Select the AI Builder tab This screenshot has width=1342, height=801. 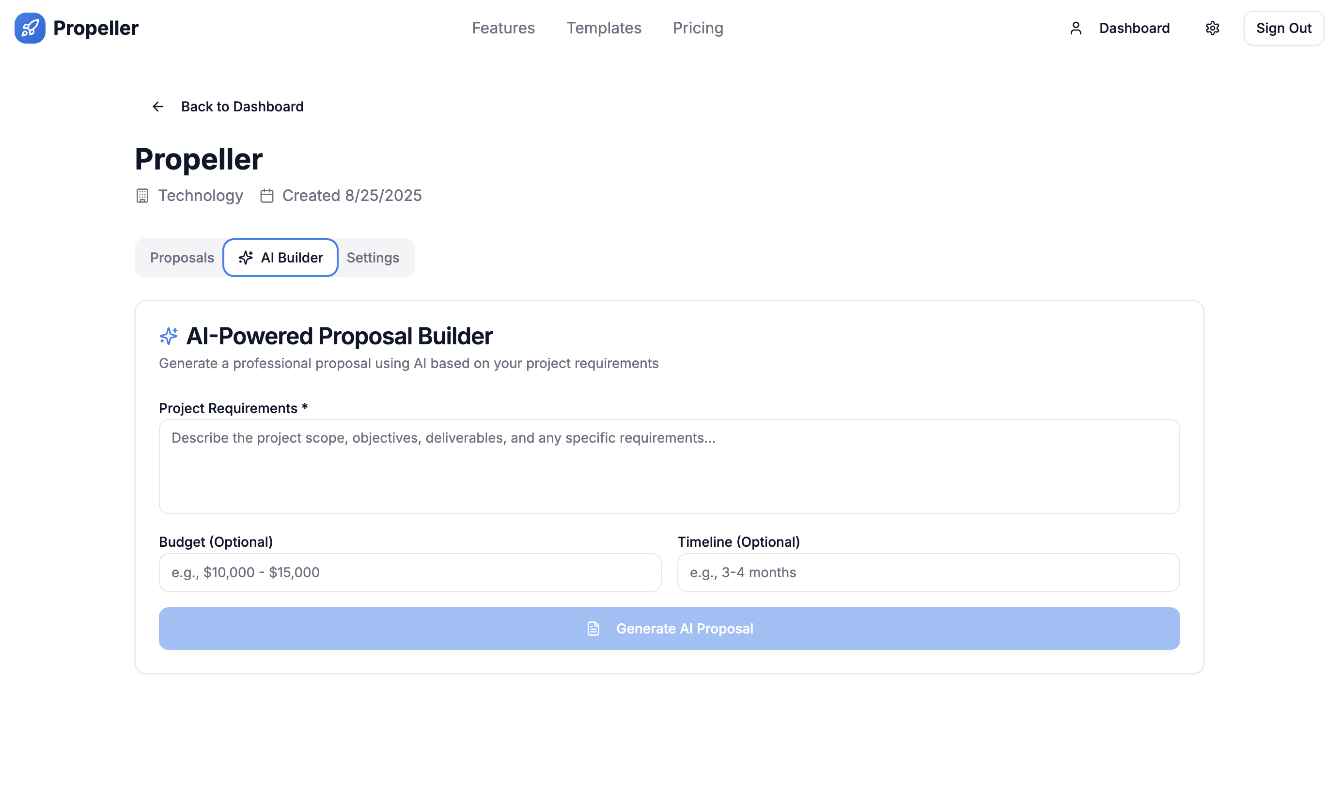pos(281,258)
